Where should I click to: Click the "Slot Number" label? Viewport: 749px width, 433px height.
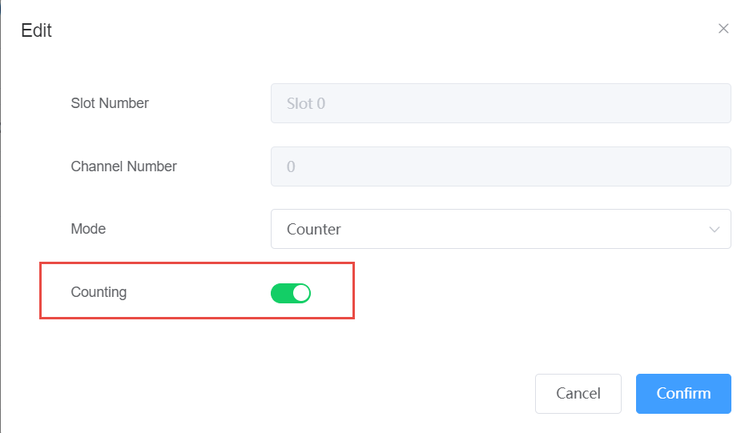point(110,103)
